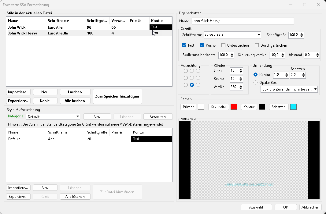
Task: Click Importiere... in Style-Aufbewahrung list
Action: point(18,188)
